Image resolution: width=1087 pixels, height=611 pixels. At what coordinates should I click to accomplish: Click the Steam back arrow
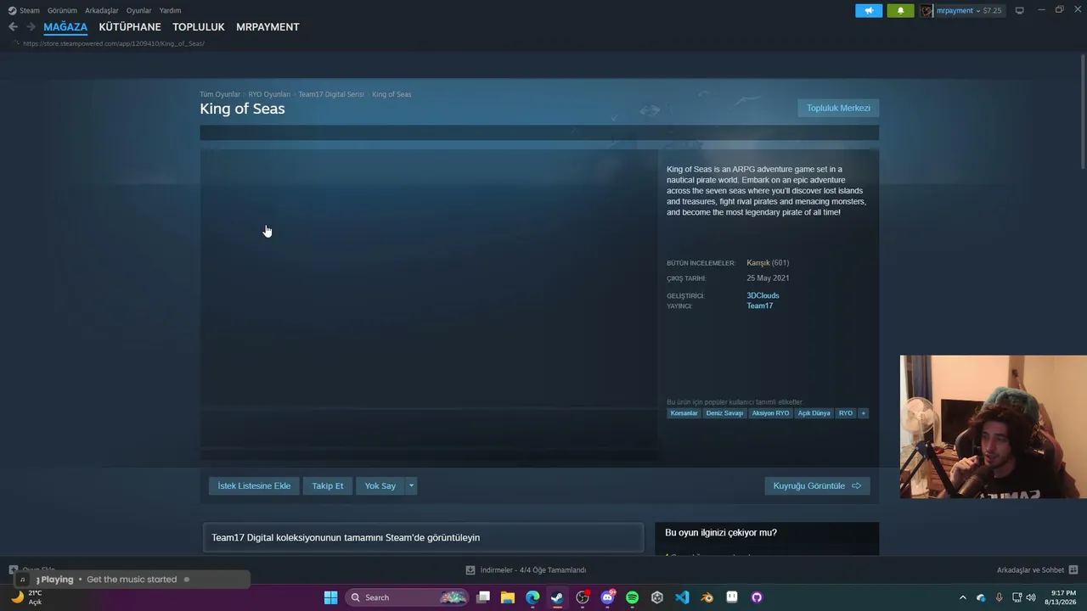tap(13, 27)
